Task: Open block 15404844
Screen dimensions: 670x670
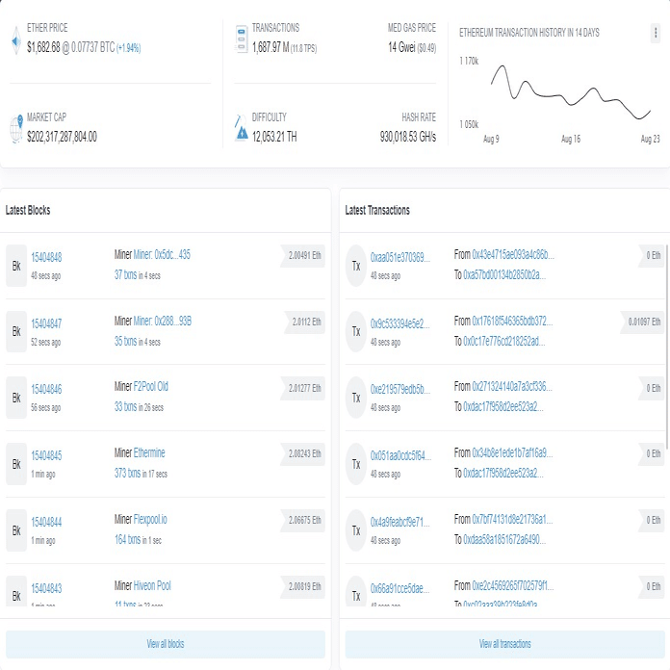Action: [46, 522]
